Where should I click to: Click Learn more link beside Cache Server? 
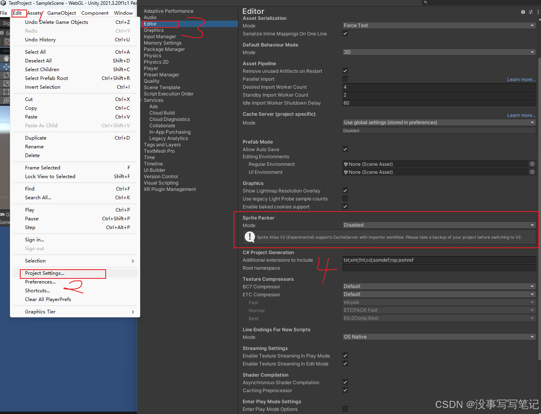point(521,115)
